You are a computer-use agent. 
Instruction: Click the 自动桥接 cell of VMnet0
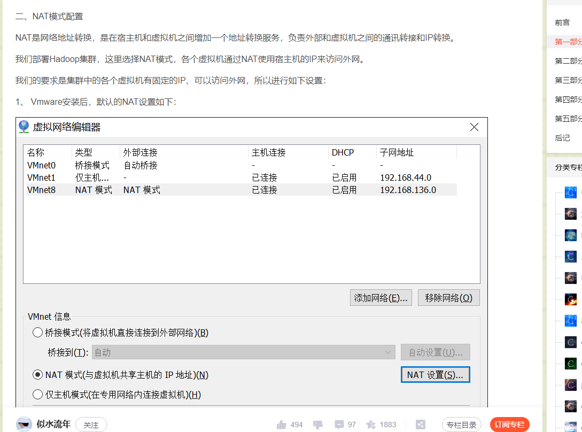(141, 165)
